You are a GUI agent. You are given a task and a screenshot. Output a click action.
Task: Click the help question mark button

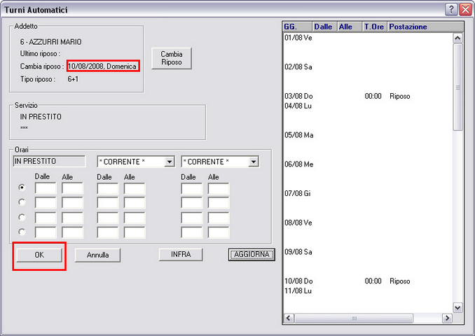450,9
